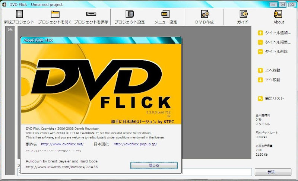Click the 参照... browse button
The height and width of the screenshot is (181, 298).
click(273, 172)
